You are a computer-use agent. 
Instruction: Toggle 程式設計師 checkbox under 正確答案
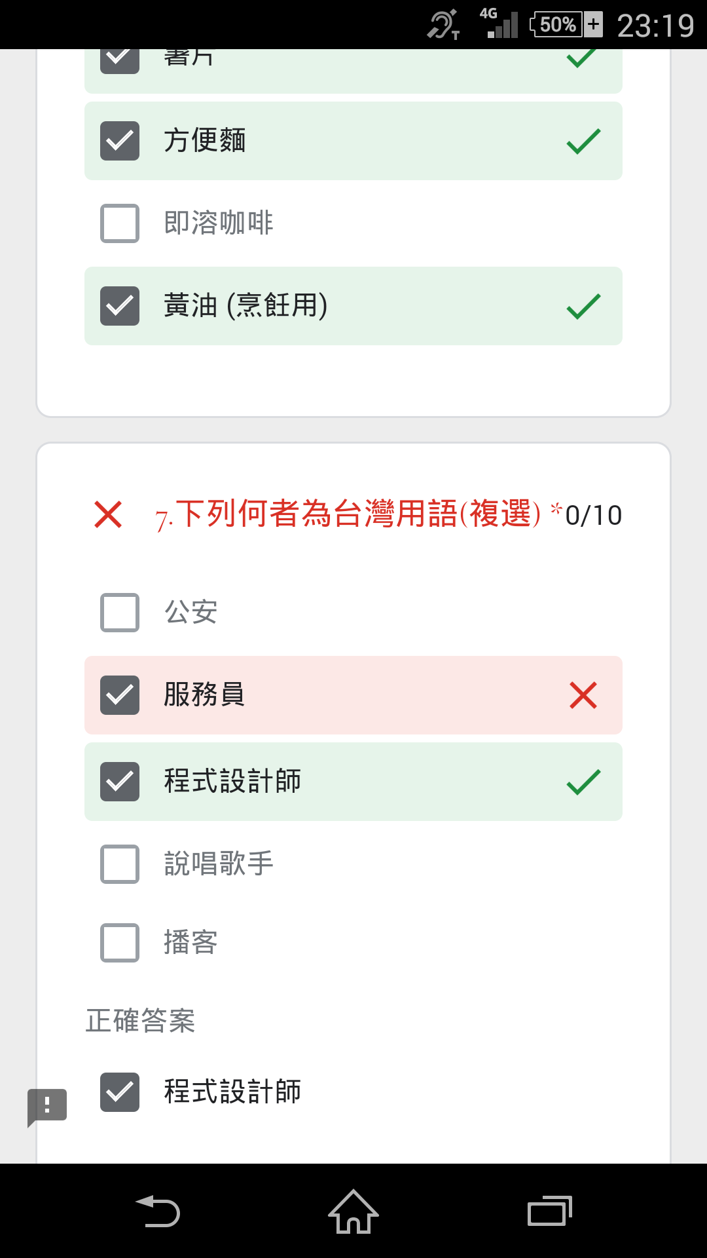click(120, 1092)
